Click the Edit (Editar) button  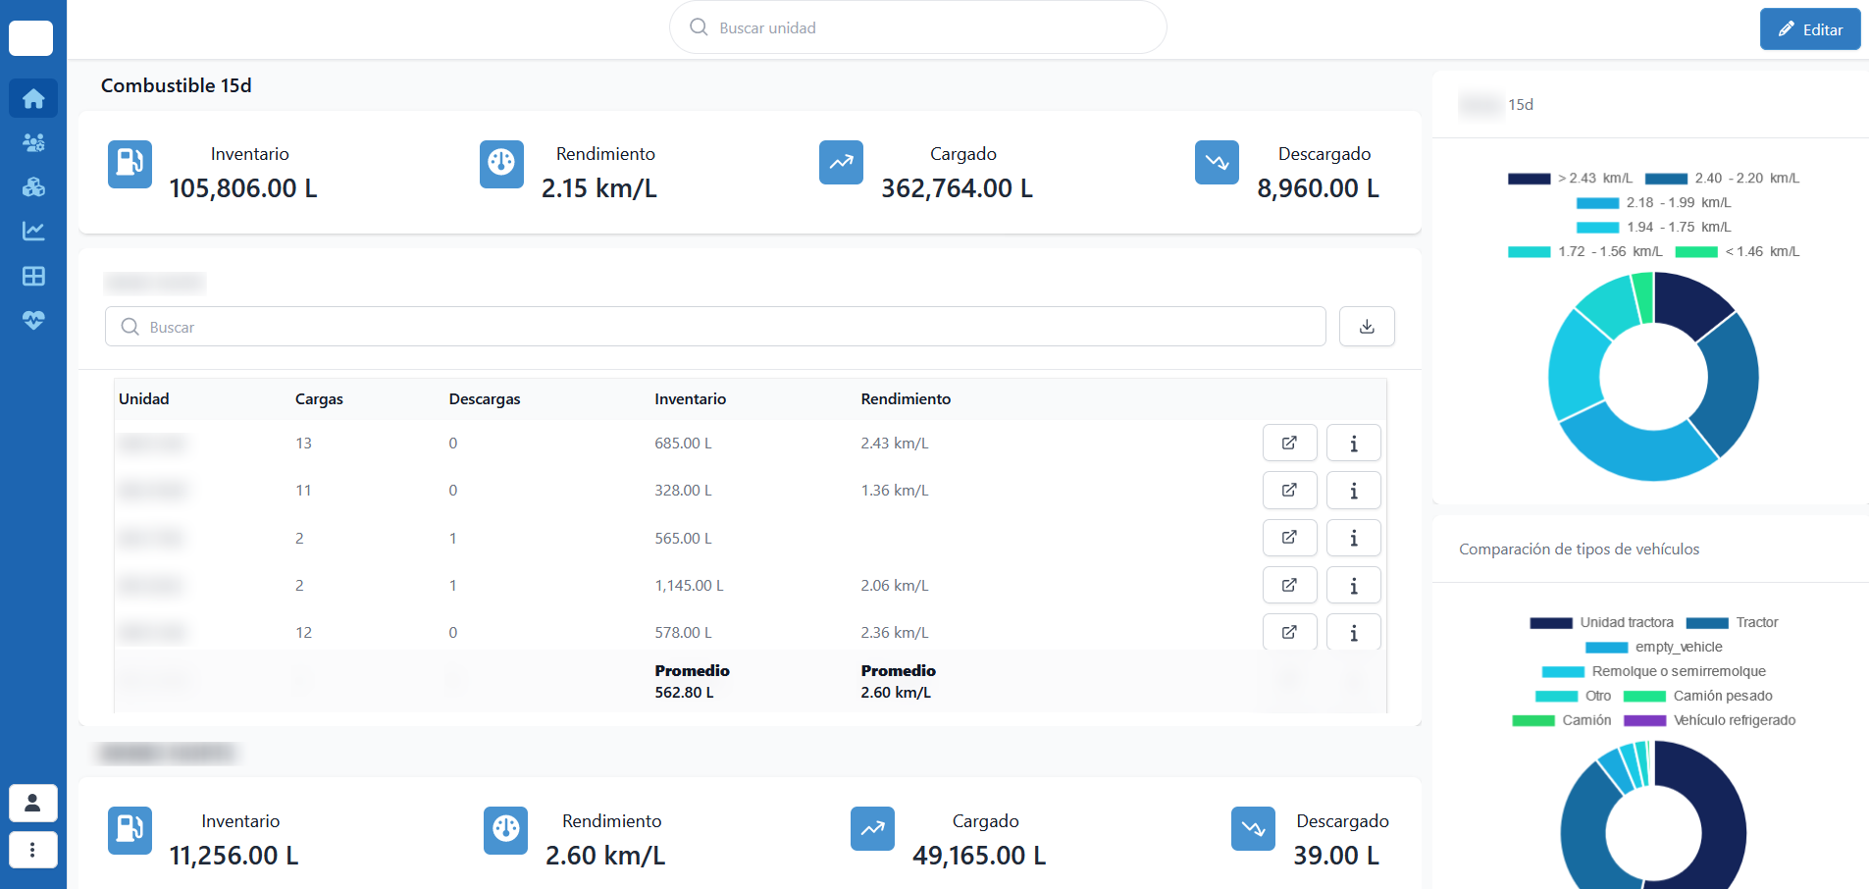coord(1809,29)
